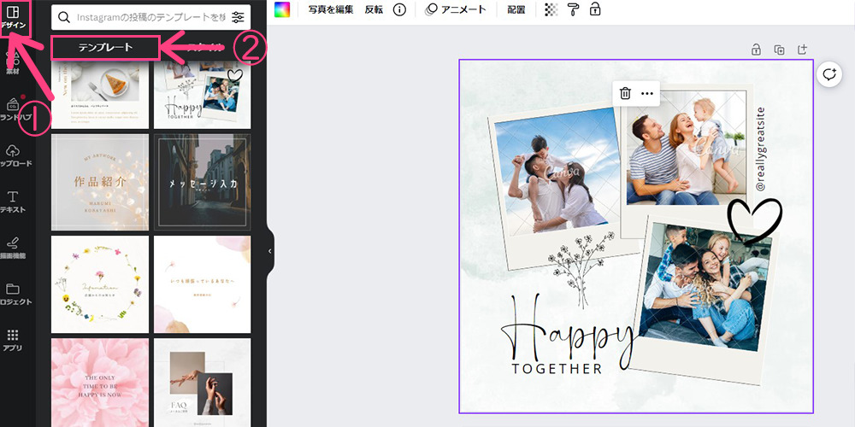Switch to the テンプレート tab
The height and width of the screenshot is (427, 855).
(x=105, y=47)
